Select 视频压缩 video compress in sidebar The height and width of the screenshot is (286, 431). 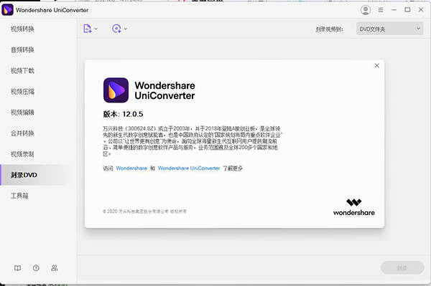point(22,91)
